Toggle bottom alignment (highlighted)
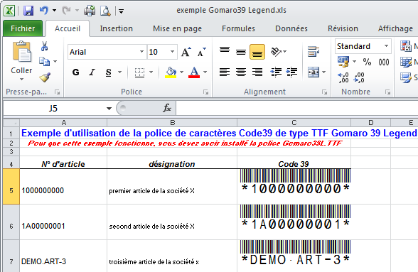The image size is (418, 272). pyautogui.click(x=257, y=51)
